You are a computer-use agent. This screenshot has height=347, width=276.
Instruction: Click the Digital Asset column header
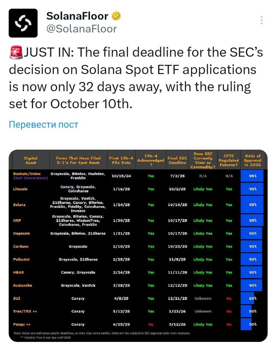coord(31,160)
